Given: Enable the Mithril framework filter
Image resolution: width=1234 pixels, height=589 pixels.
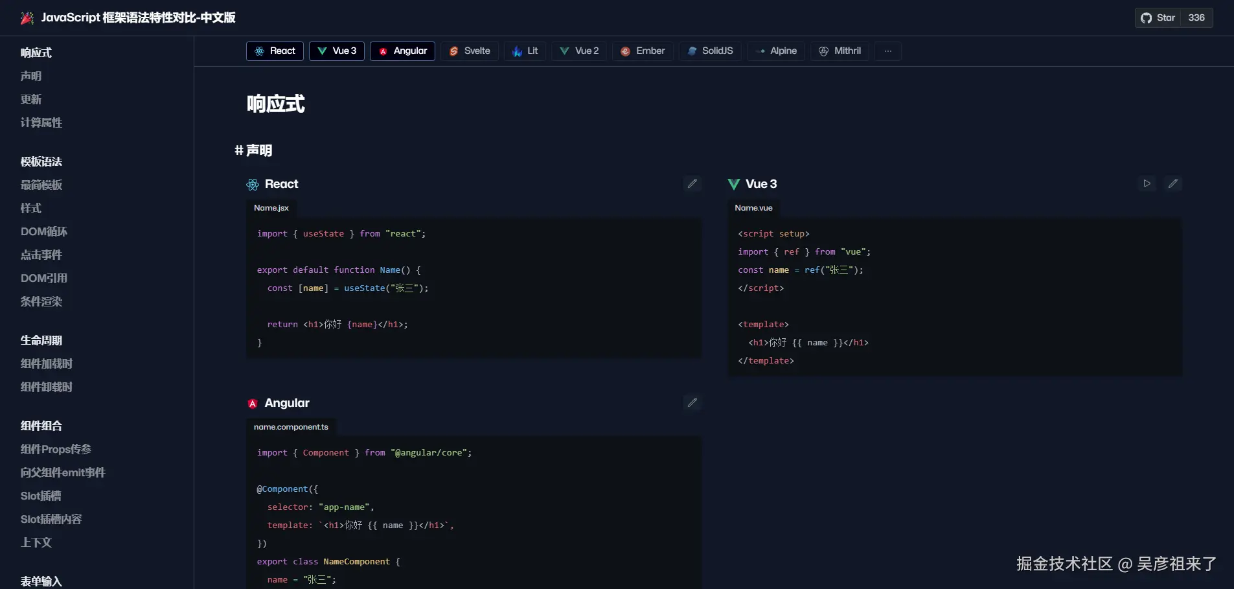Looking at the screenshot, I should click(840, 51).
